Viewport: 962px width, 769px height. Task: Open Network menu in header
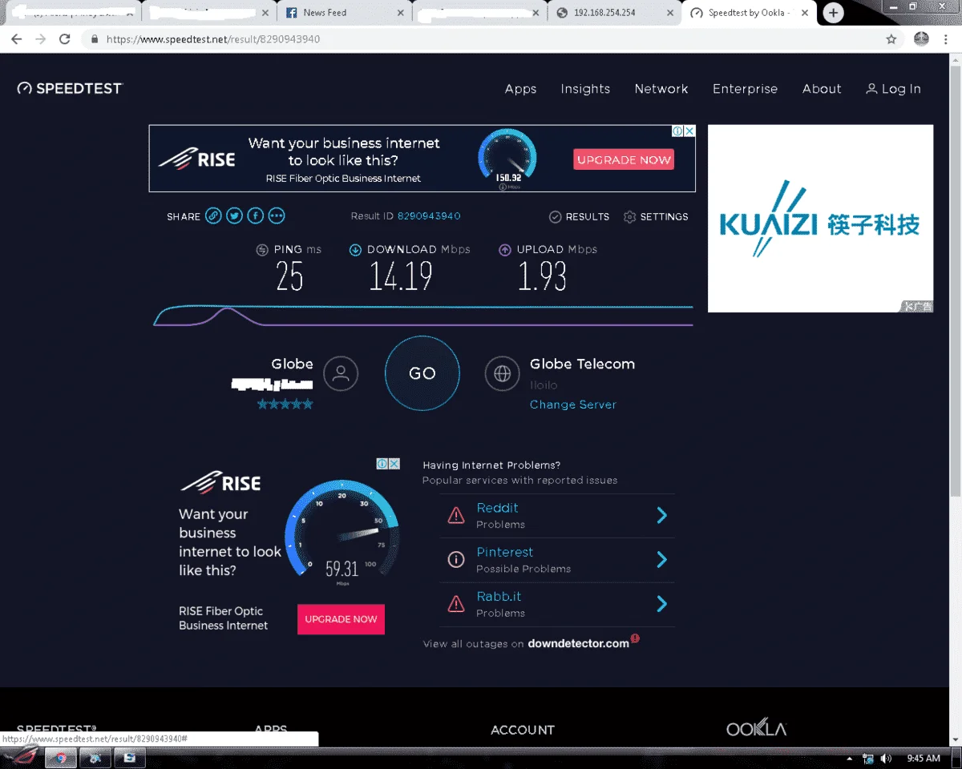661,89
